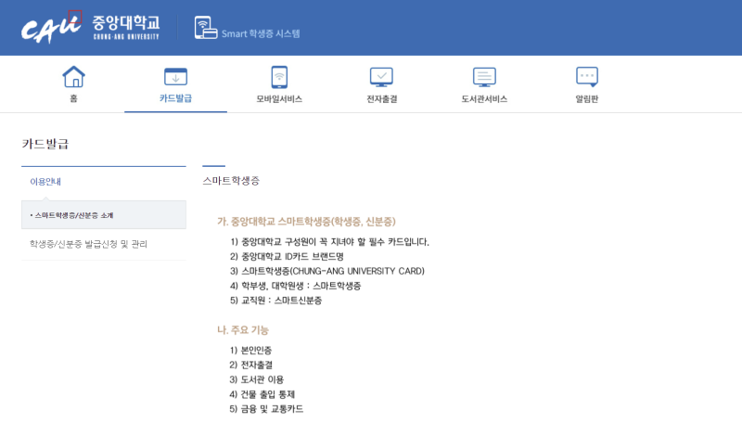Click the 도서관서비스 screen icon
The width and height of the screenshot is (742, 423).
click(x=484, y=77)
